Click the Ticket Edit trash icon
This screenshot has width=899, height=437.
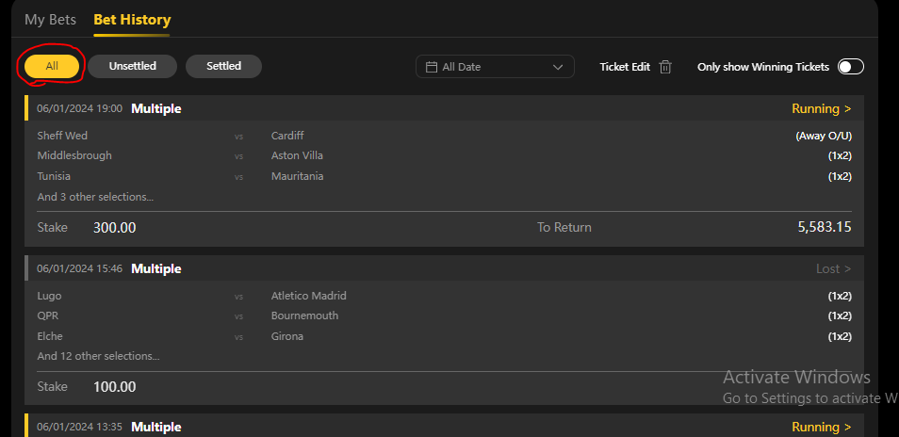click(x=665, y=67)
